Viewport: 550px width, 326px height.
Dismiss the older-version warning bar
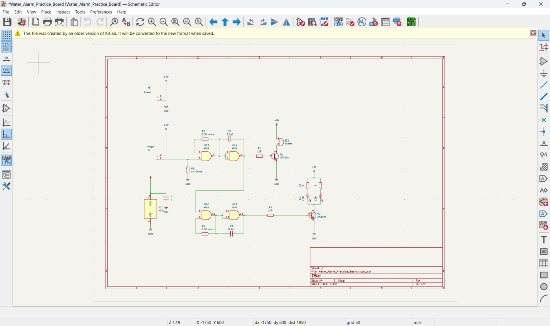pyautogui.click(x=533, y=33)
